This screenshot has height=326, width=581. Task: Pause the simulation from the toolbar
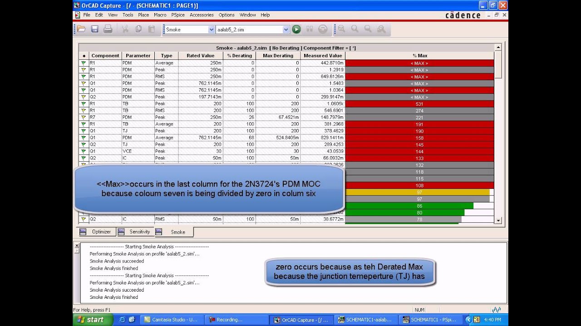[310, 29]
